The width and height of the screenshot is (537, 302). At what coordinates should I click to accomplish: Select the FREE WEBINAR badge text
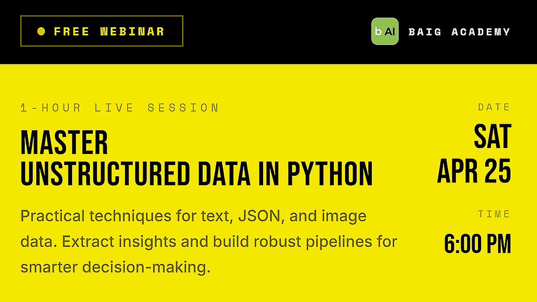[109, 31]
